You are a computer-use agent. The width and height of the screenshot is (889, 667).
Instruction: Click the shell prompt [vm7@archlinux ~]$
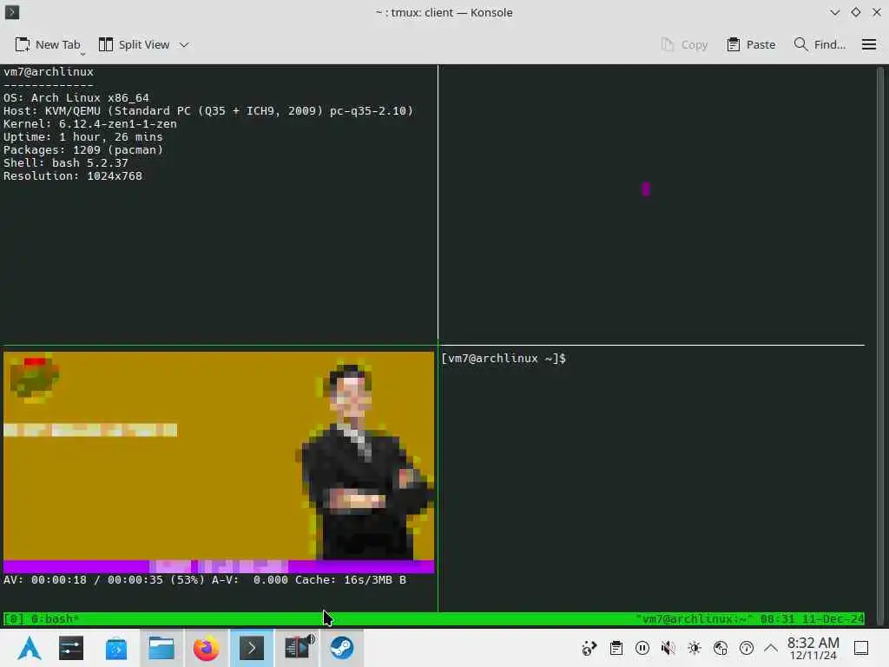[x=504, y=359]
